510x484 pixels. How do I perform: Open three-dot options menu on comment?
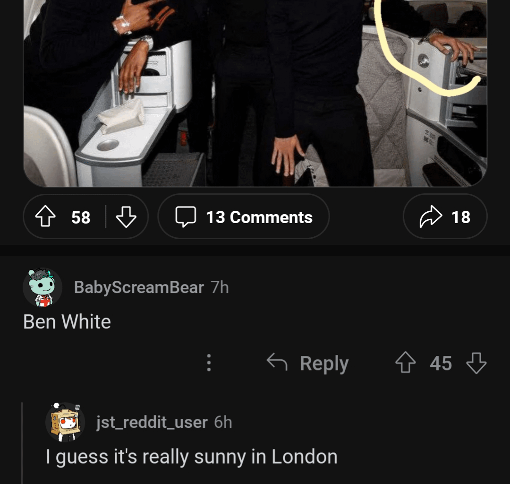coord(208,363)
